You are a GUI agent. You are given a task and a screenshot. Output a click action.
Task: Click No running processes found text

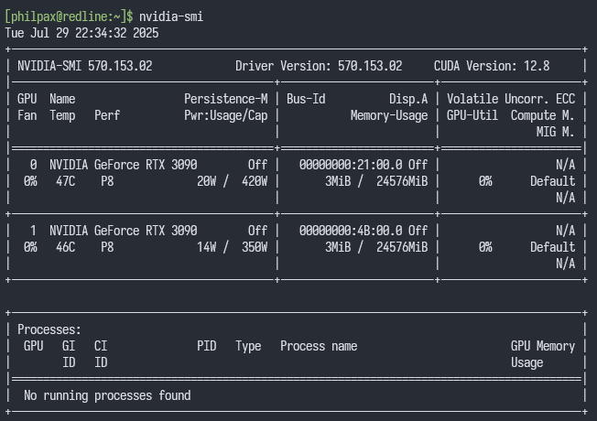(x=107, y=395)
